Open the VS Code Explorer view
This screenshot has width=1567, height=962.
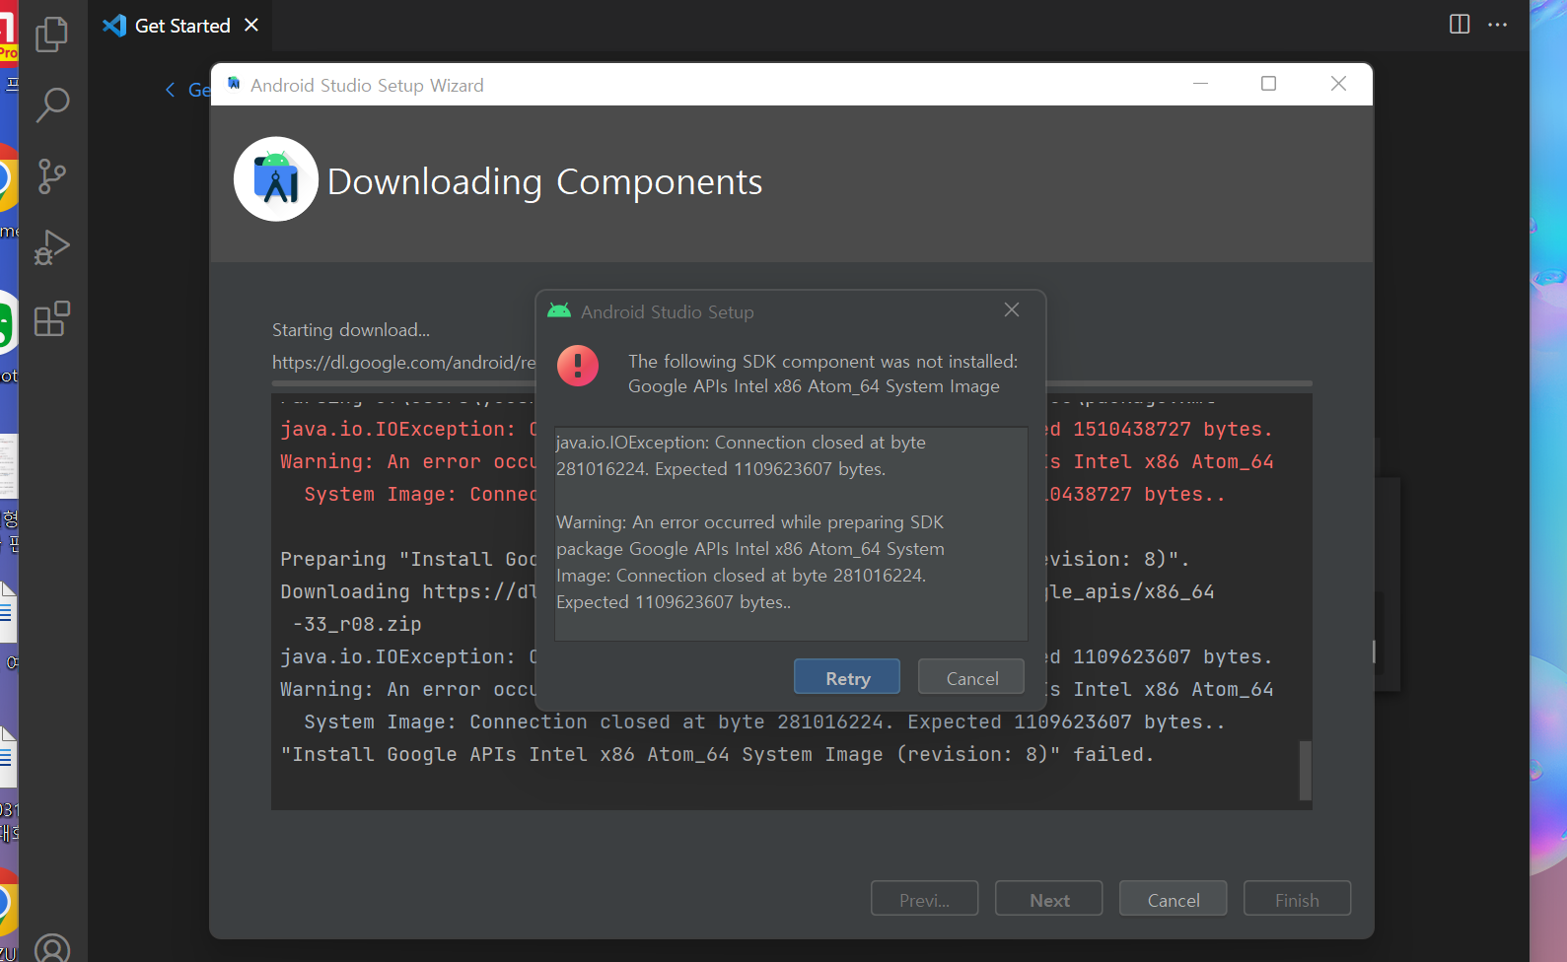pyautogui.click(x=52, y=34)
